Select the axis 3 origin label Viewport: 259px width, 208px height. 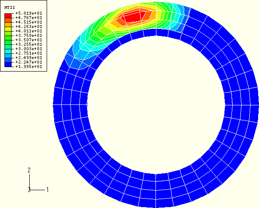[29, 190]
